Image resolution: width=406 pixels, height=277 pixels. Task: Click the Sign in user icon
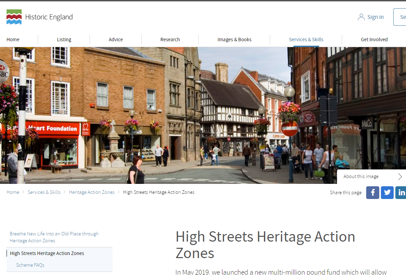click(361, 17)
